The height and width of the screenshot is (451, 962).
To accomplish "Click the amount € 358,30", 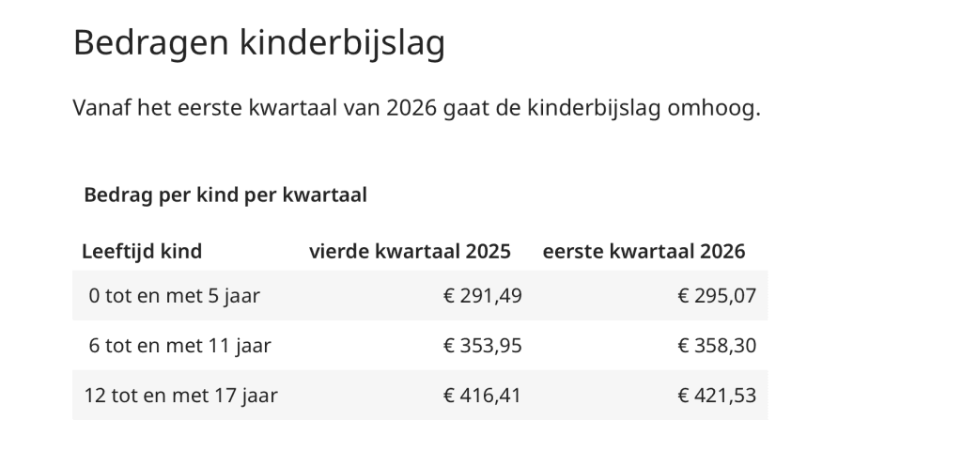I will point(717,346).
